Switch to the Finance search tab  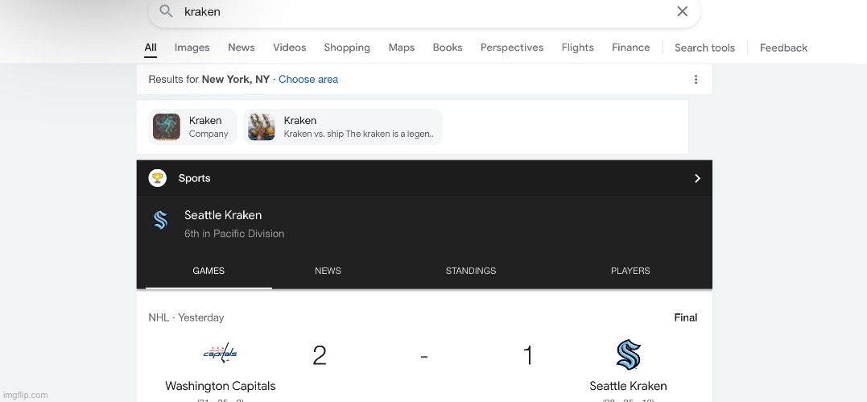[x=630, y=48]
